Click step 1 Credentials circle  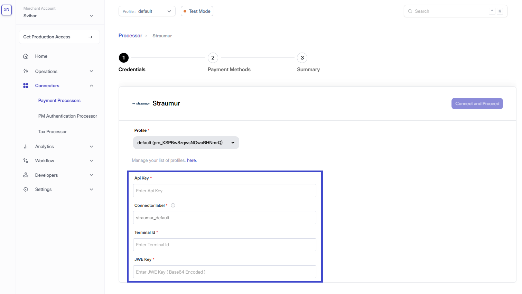coord(124,58)
